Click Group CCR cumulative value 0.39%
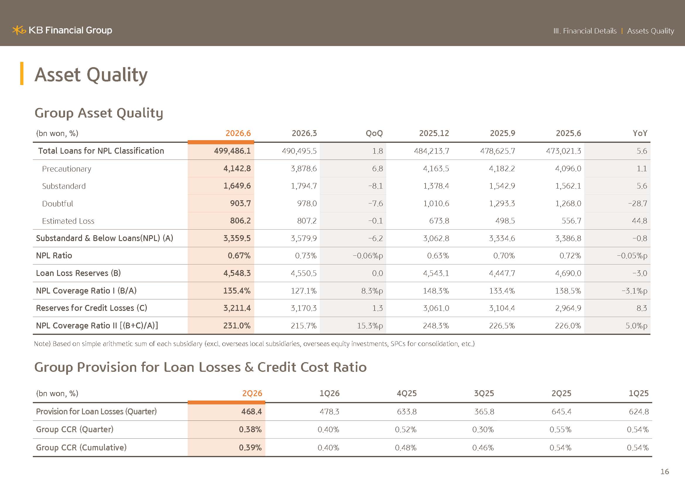 click(x=250, y=448)
